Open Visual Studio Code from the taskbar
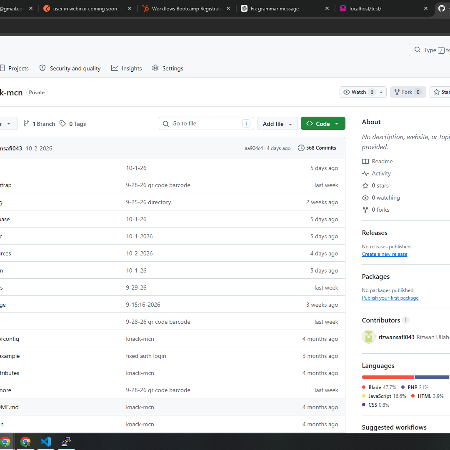This screenshot has height=450, width=450. pos(46,441)
